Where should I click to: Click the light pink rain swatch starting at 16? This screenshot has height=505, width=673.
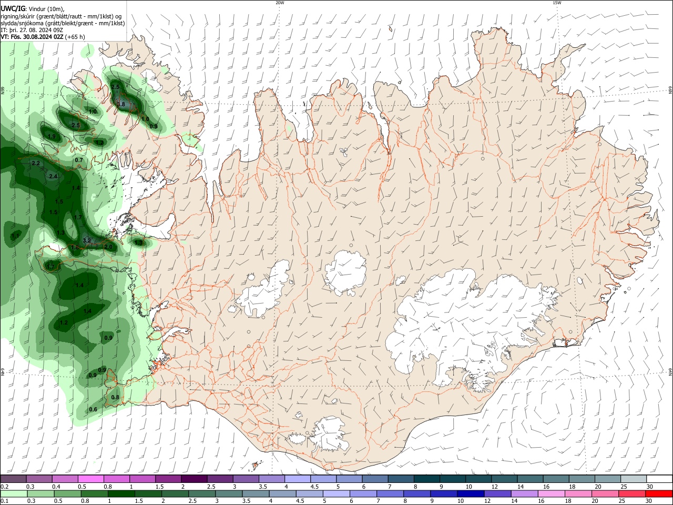point(552,493)
